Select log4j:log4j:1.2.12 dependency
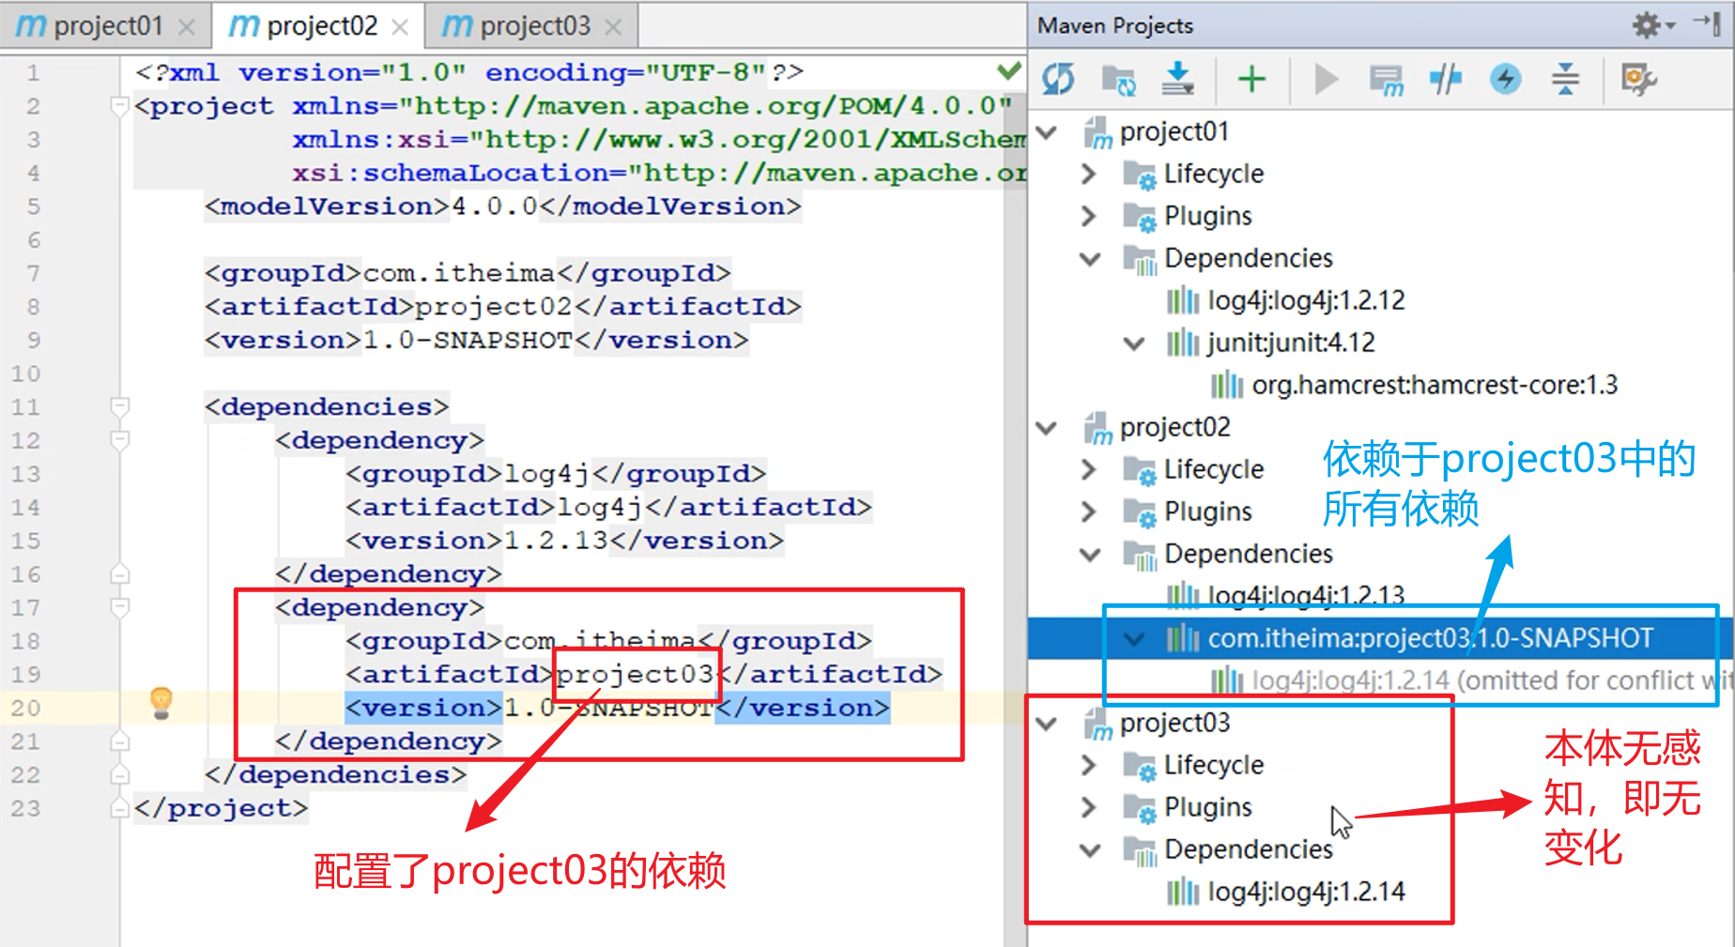The image size is (1735, 947). pos(1306,300)
